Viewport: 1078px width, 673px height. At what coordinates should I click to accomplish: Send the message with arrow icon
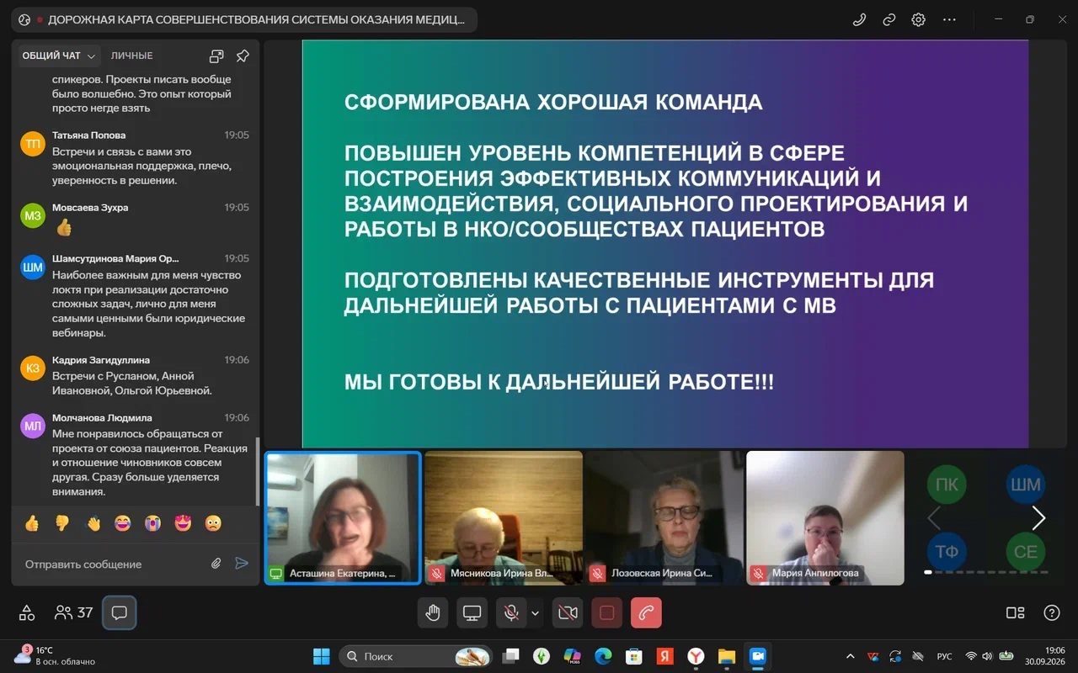[x=242, y=564]
